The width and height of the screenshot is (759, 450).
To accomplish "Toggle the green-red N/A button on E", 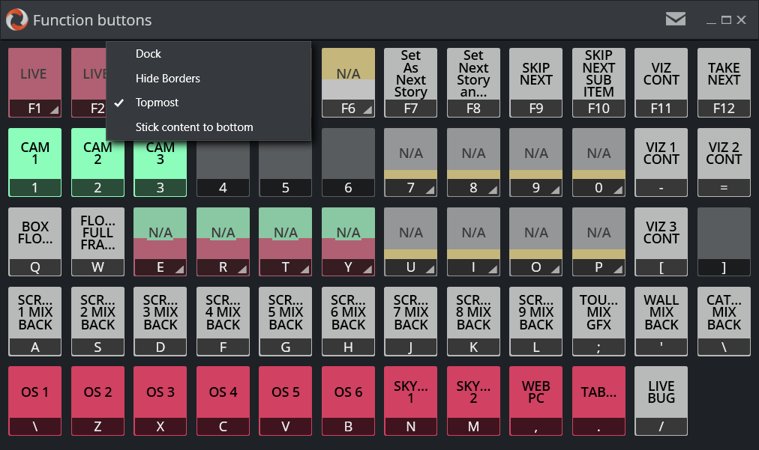I will tap(160, 241).
